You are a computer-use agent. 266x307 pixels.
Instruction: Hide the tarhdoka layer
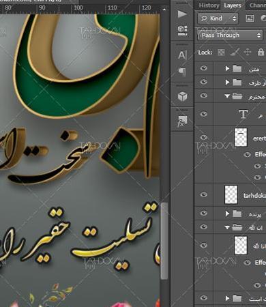[x=204, y=194]
